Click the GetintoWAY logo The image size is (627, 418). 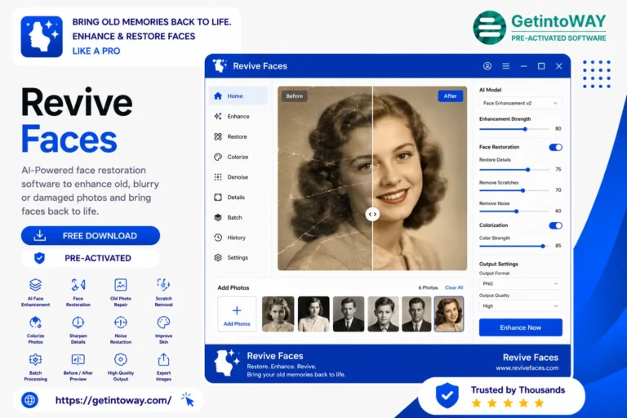click(540, 28)
